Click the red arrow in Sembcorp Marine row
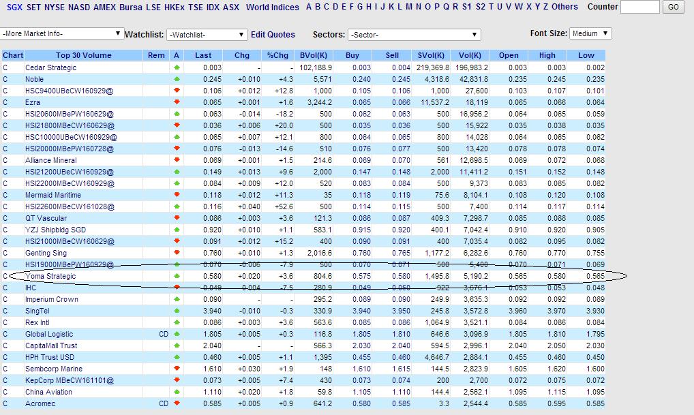The width and height of the screenshot is (694, 415). 177,369
